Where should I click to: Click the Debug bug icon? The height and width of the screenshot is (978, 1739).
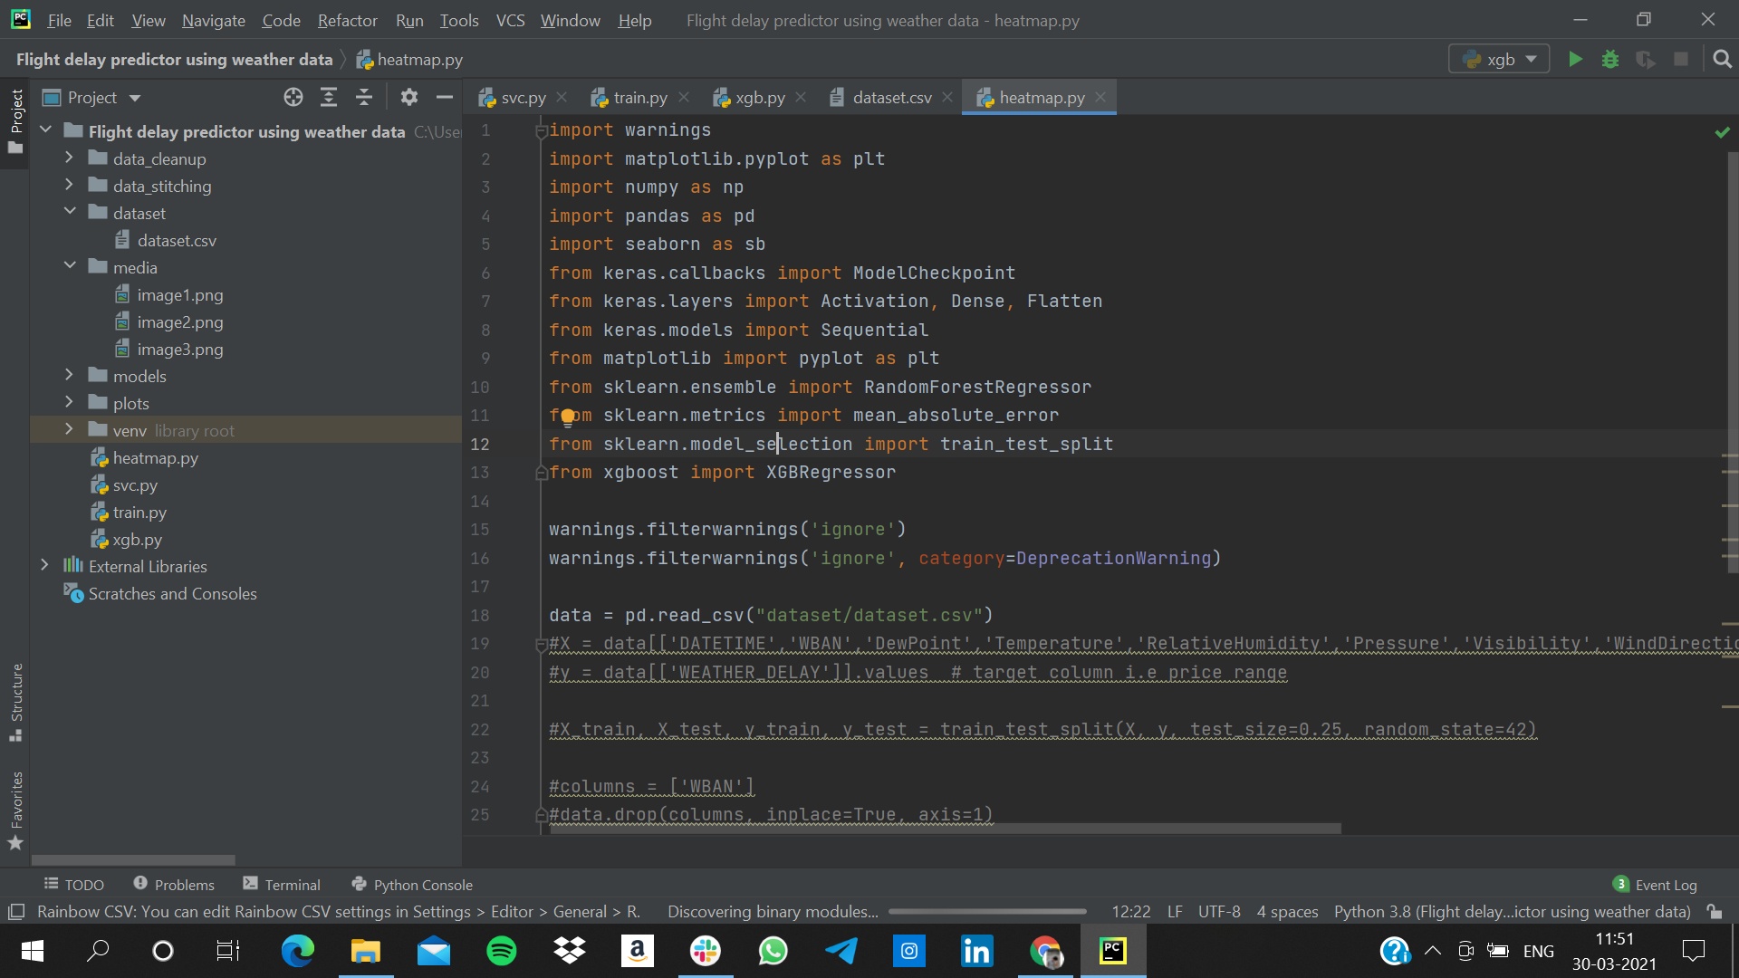point(1610,60)
